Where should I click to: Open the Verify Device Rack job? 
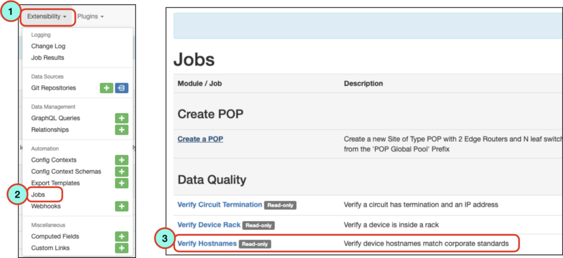tap(209, 225)
